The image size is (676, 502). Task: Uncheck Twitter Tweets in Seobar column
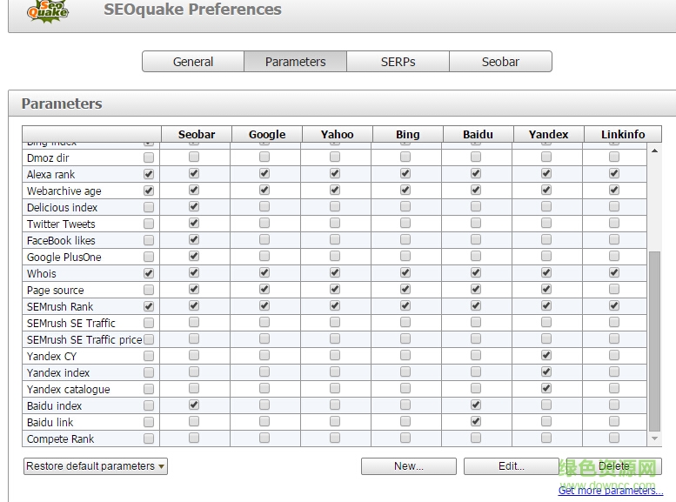[x=194, y=224]
